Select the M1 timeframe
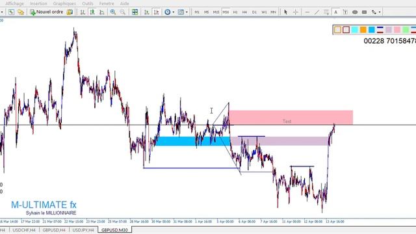This screenshot has height=234, width=416. [x=197, y=12]
